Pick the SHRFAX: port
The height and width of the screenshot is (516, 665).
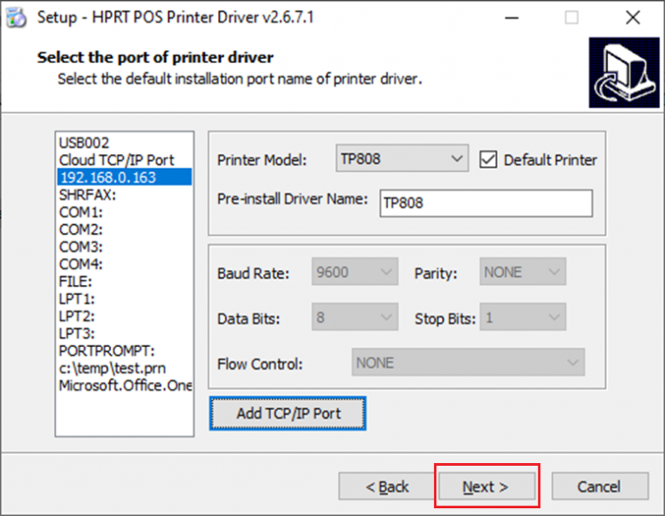click(x=87, y=195)
